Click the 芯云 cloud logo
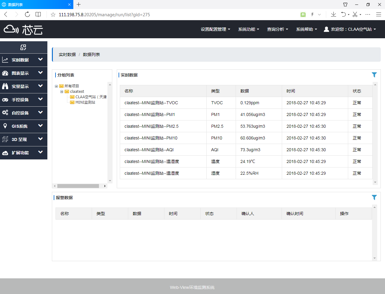 pos(23,30)
